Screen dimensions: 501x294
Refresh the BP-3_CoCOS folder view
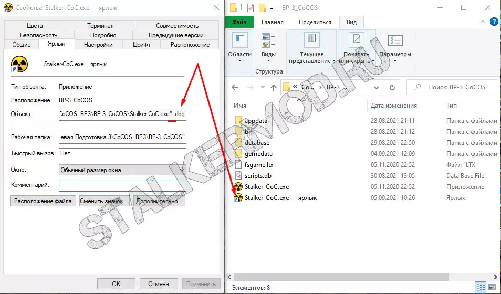(392, 87)
